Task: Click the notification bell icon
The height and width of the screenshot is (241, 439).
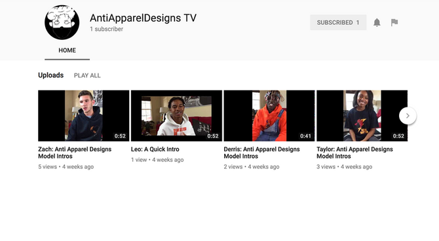Action: [377, 22]
